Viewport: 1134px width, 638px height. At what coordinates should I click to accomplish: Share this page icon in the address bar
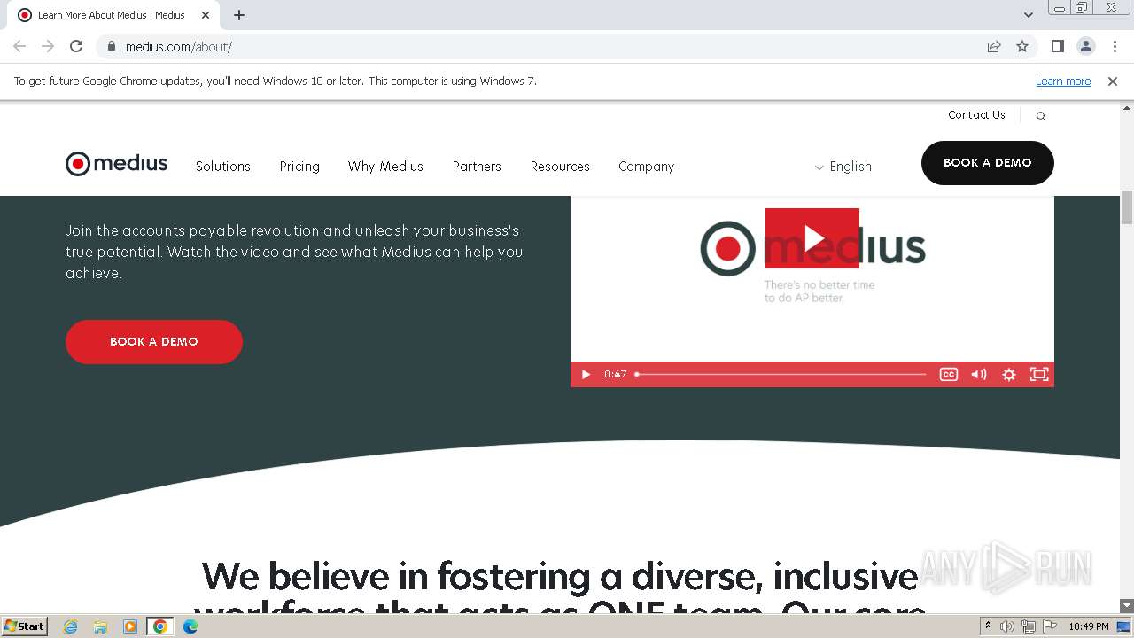pyautogui.click(x=994, y=46)
